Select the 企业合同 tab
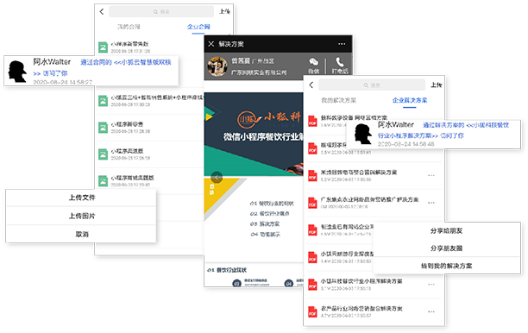The image size is (528, 333). point(198,27)
